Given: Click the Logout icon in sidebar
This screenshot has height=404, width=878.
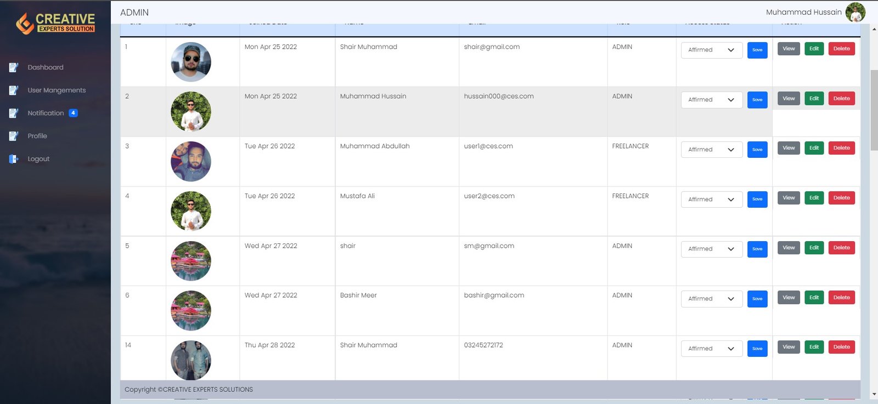Looking at the screenshot, I should click(14, 159).
